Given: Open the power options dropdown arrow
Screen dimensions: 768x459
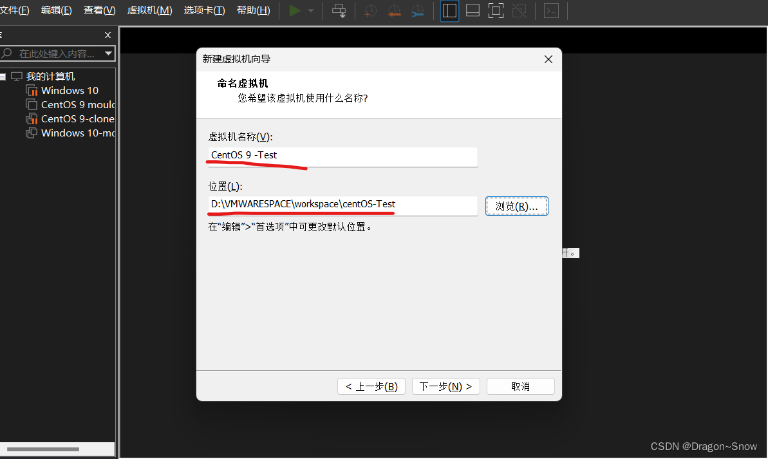Looking at the screenshot, I should [x=311, y=10].
